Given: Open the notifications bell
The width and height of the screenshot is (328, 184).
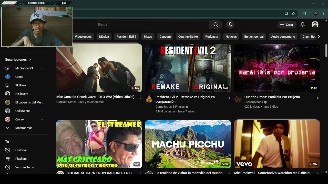Looking at the screenshot, I should pyautogui.click(x=302, y=25).
